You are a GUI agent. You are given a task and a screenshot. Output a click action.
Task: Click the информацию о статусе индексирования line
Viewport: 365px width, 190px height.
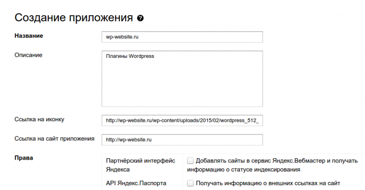[246, 169]
